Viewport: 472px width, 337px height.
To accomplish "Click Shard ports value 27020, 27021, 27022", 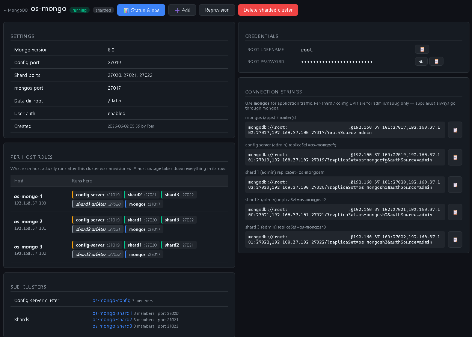I will 130,75.
